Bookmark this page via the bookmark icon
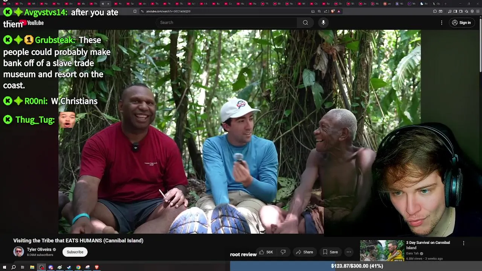Viewport: 482px width, 271px height. pyautogui.click(x=135, y=11)
